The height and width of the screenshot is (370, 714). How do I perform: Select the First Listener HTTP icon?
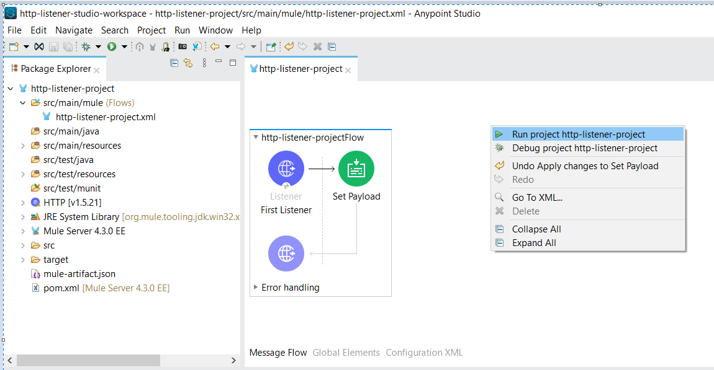click(286, 169)
